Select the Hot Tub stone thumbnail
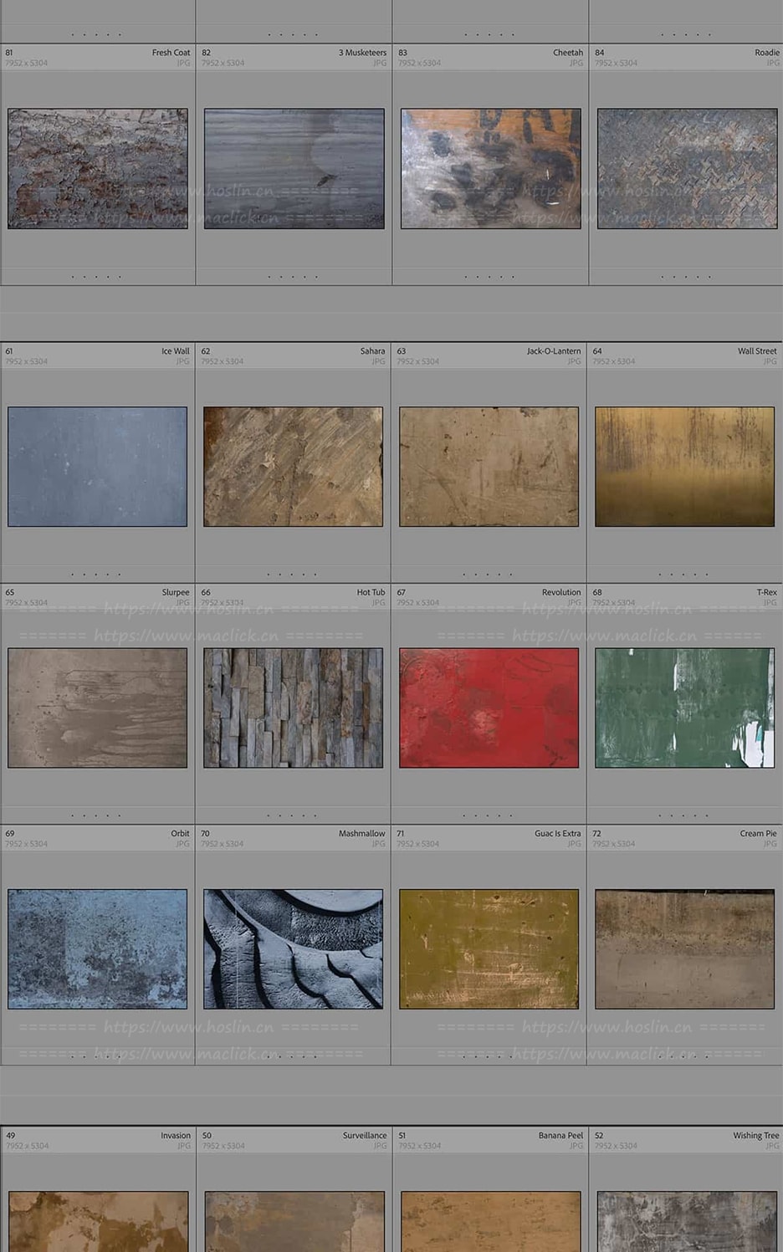 click(x=294, y=708)
